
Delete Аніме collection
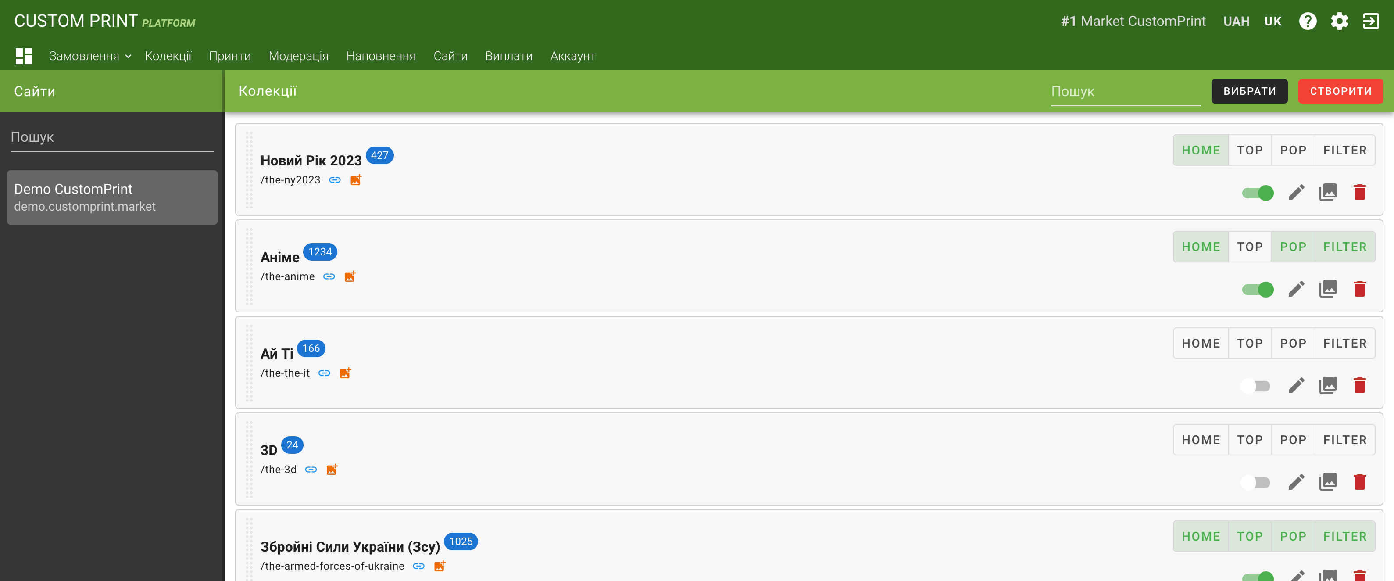tap(1359, 289)
